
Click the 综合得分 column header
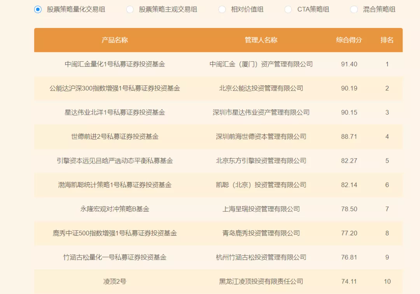click(349, 40)
